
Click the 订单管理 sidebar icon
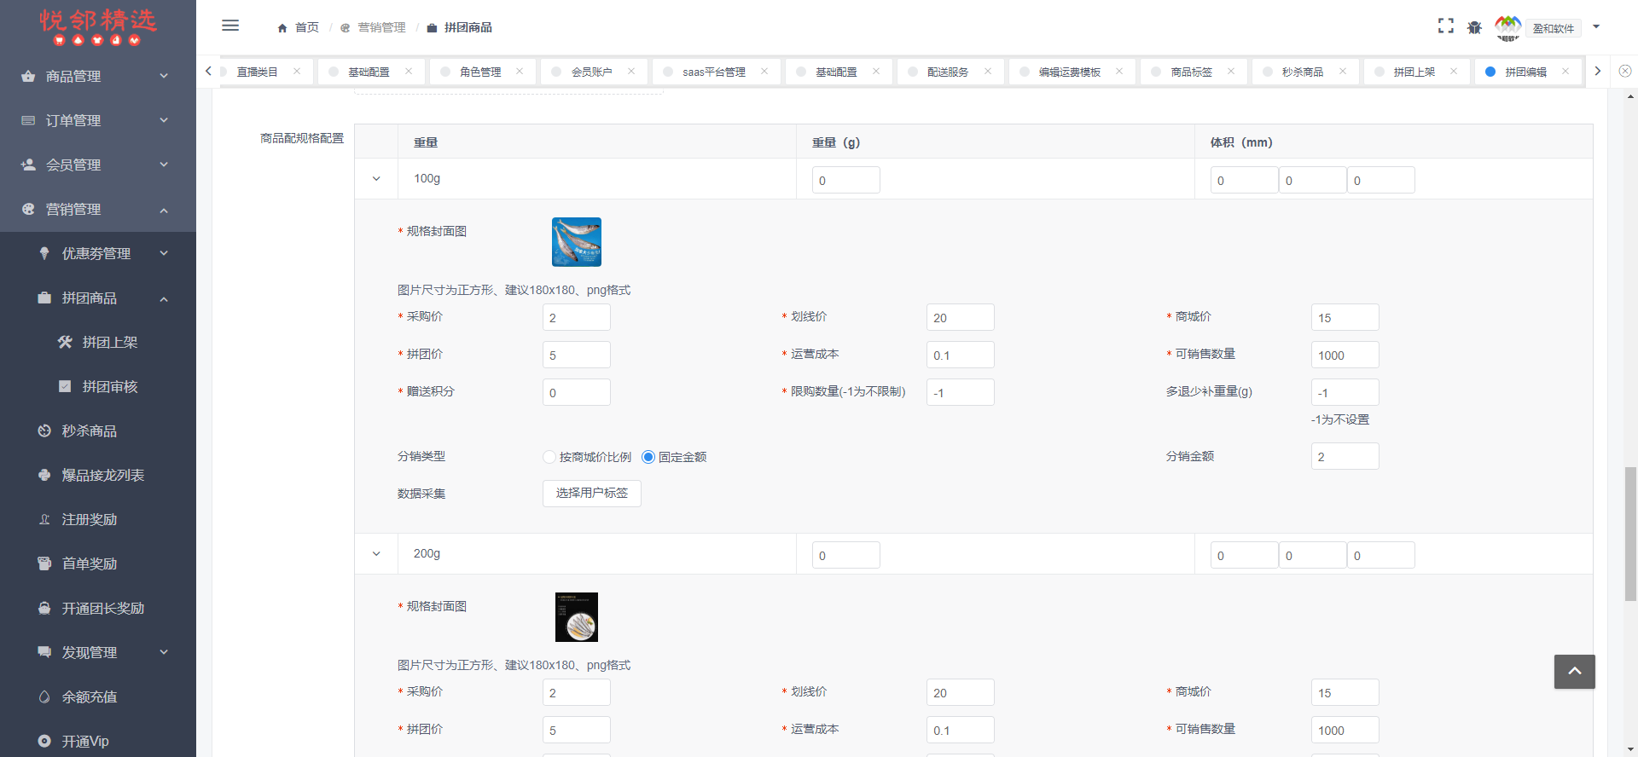[28, 120]
